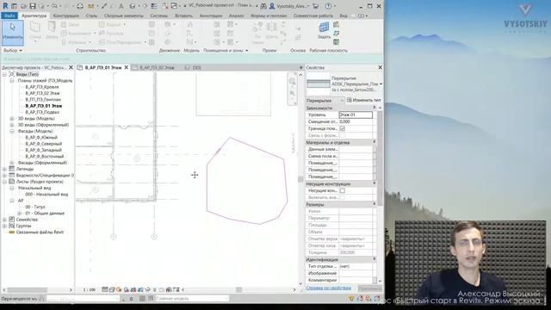Screen dimensions: 551x310
Task: Select the В_АР_ПЭ_Кровля view in tree
Action: (x=42, y=87)
